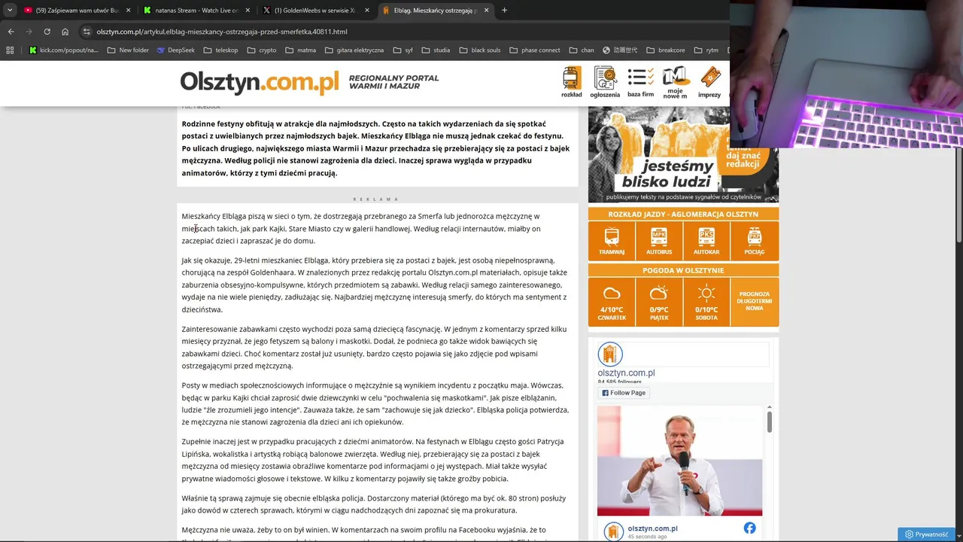This screenshot has width=963, height=542.
Task: Open olsztyn.com.pl Facebook page name link
Action: (626, 373)
